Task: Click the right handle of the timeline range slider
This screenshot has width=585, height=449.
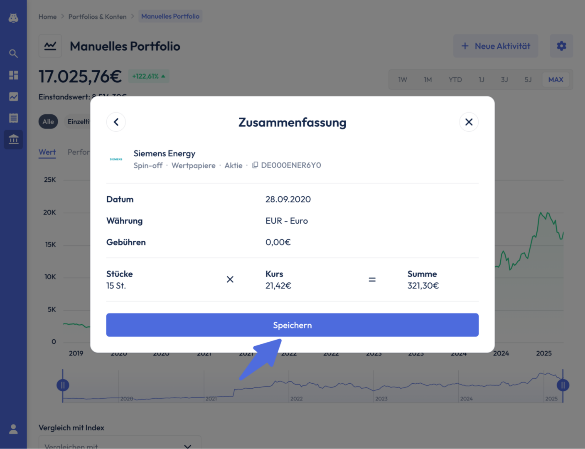Action: pos(563,385)
